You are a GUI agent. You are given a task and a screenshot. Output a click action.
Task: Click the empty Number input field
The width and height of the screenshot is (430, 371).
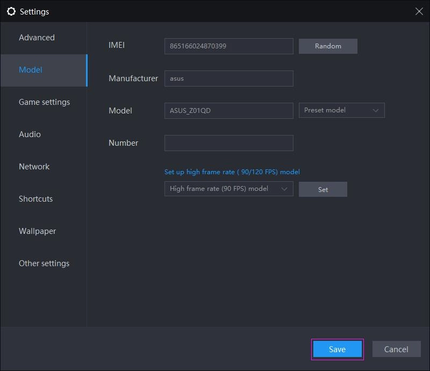coord(228,142)
